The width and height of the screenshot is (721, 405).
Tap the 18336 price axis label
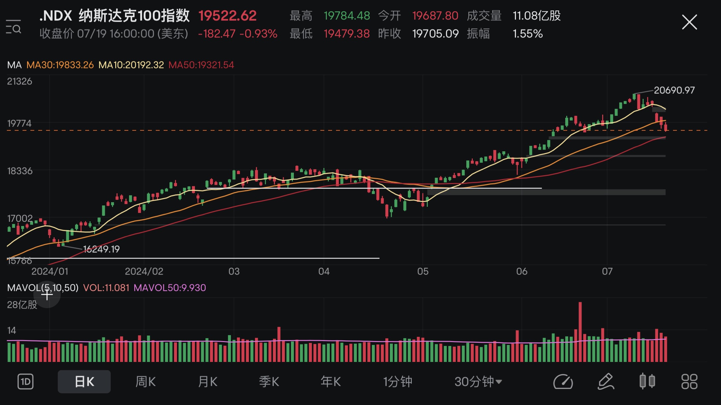tap(20, 171)
